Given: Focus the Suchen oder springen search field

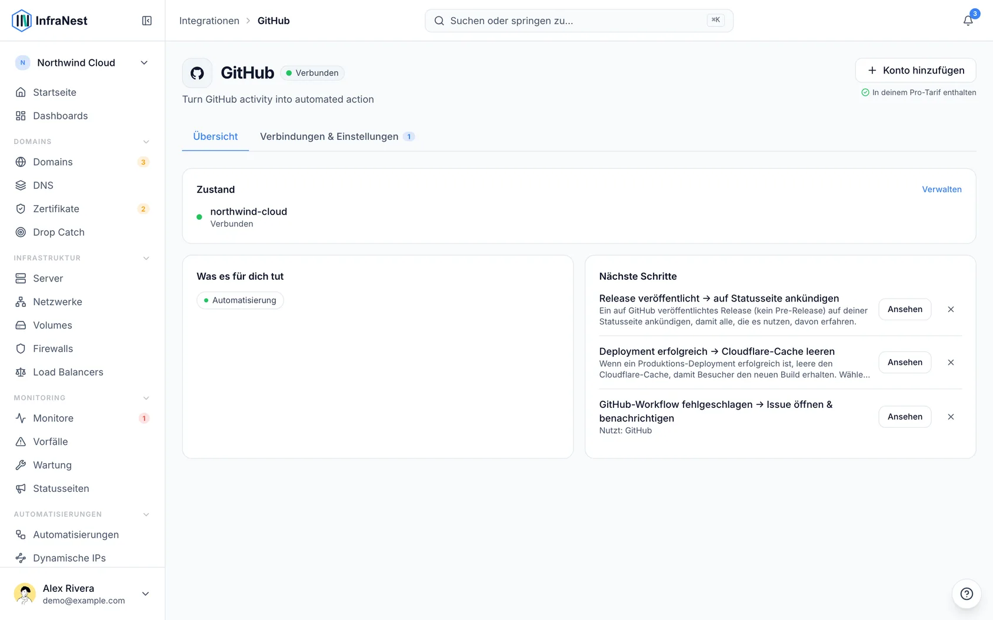Looking at the screenshot, I should coord(579,21).
